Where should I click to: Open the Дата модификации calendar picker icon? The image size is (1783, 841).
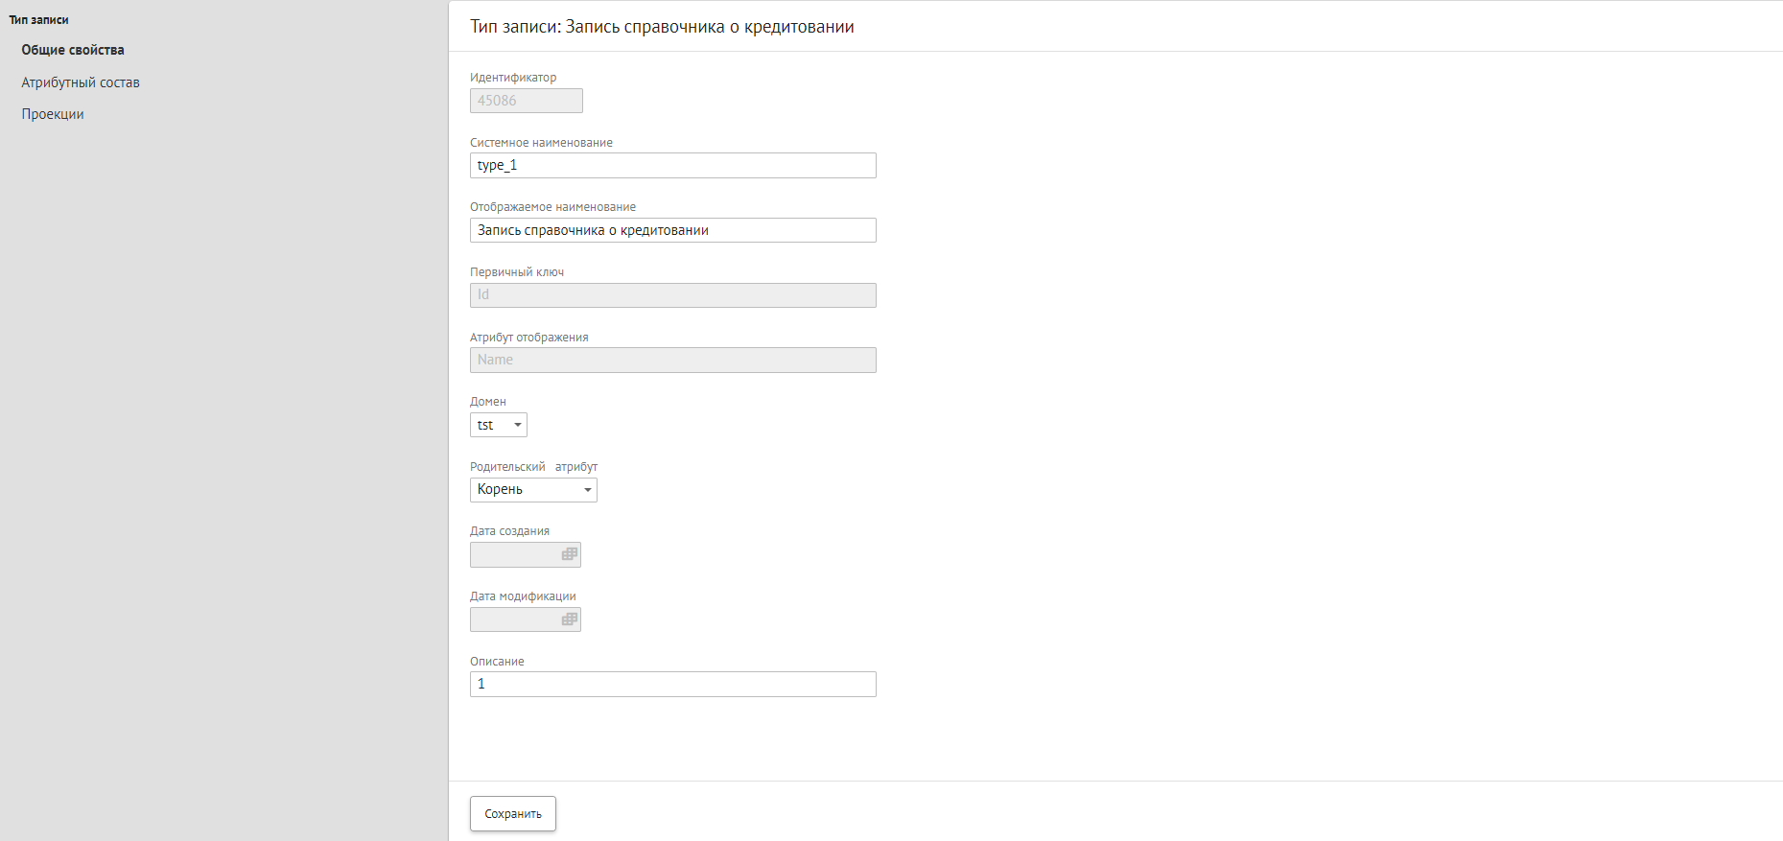click(x=570, y=619)
